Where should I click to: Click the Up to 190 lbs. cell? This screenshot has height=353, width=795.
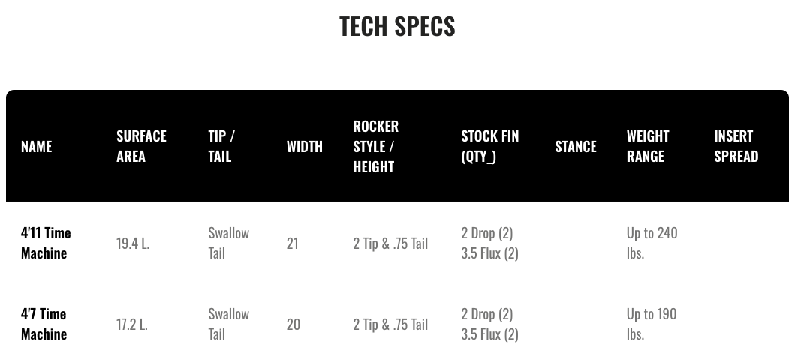pyautogui.click(x=652, y=324)
